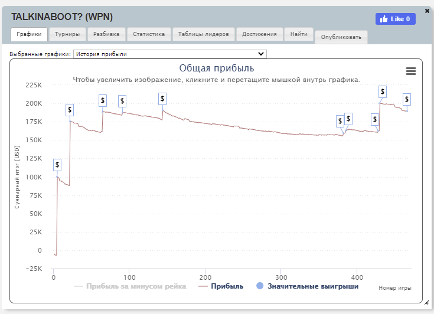Close the player stats popup

coord(427,11)
